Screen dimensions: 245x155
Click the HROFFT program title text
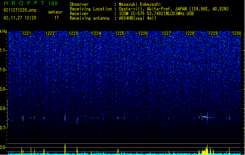pyautogui.click(x=24, y=3)
